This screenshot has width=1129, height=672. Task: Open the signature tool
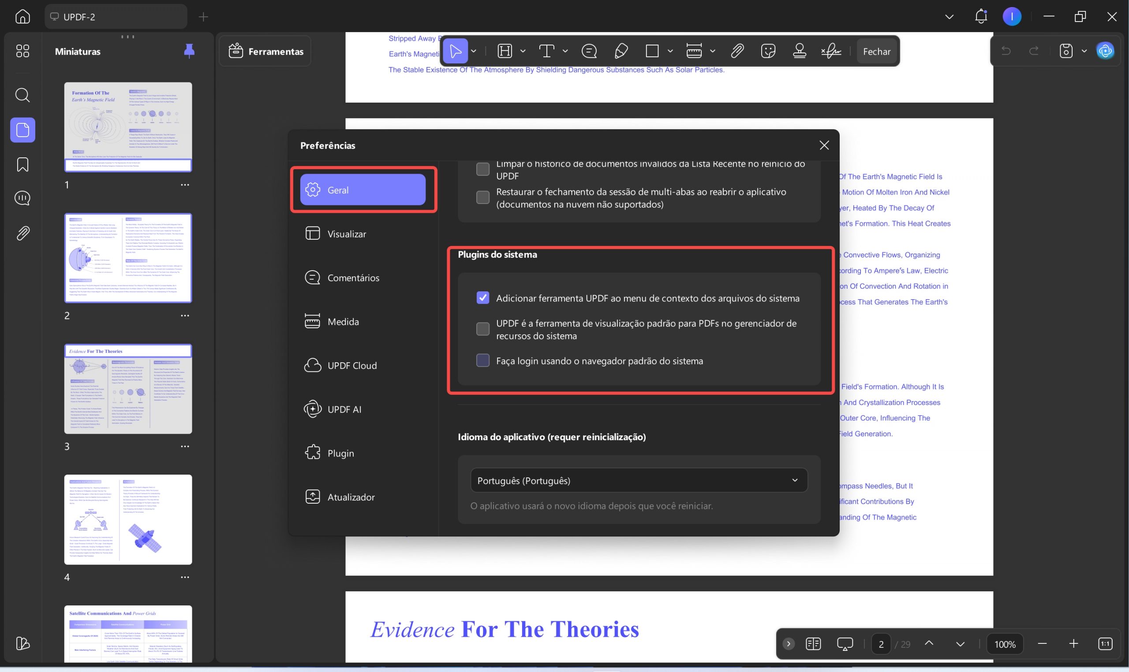coord(831,51)
